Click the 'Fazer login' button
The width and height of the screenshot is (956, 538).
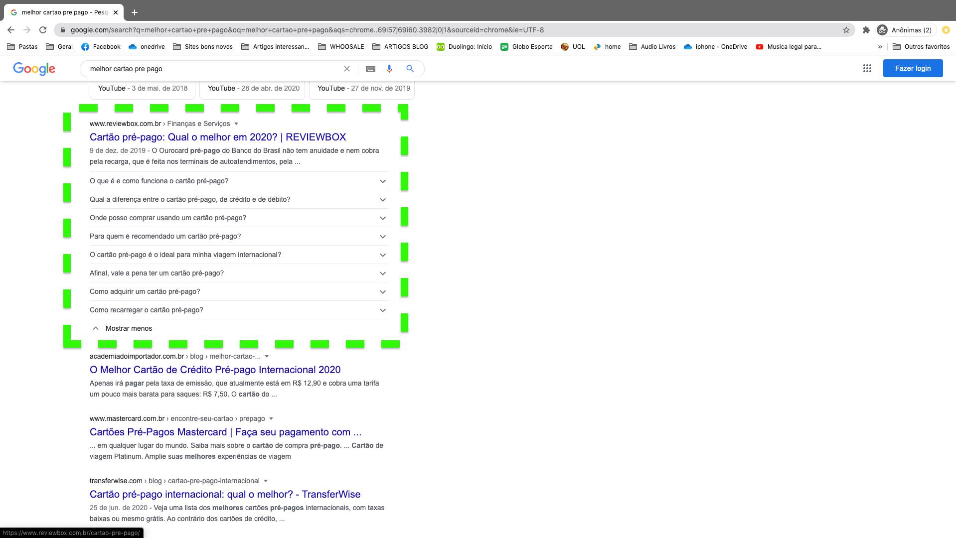(913, 68)
